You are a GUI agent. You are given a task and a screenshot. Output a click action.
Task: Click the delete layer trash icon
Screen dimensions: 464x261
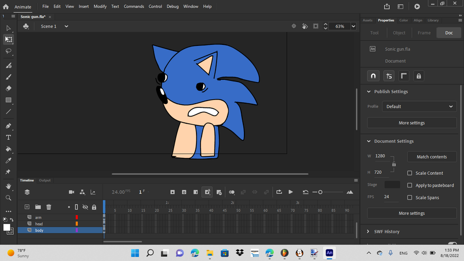pos(49,207)
